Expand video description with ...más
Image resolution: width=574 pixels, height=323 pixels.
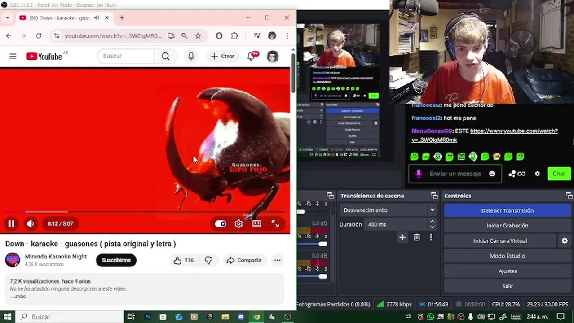coord(18,297)
